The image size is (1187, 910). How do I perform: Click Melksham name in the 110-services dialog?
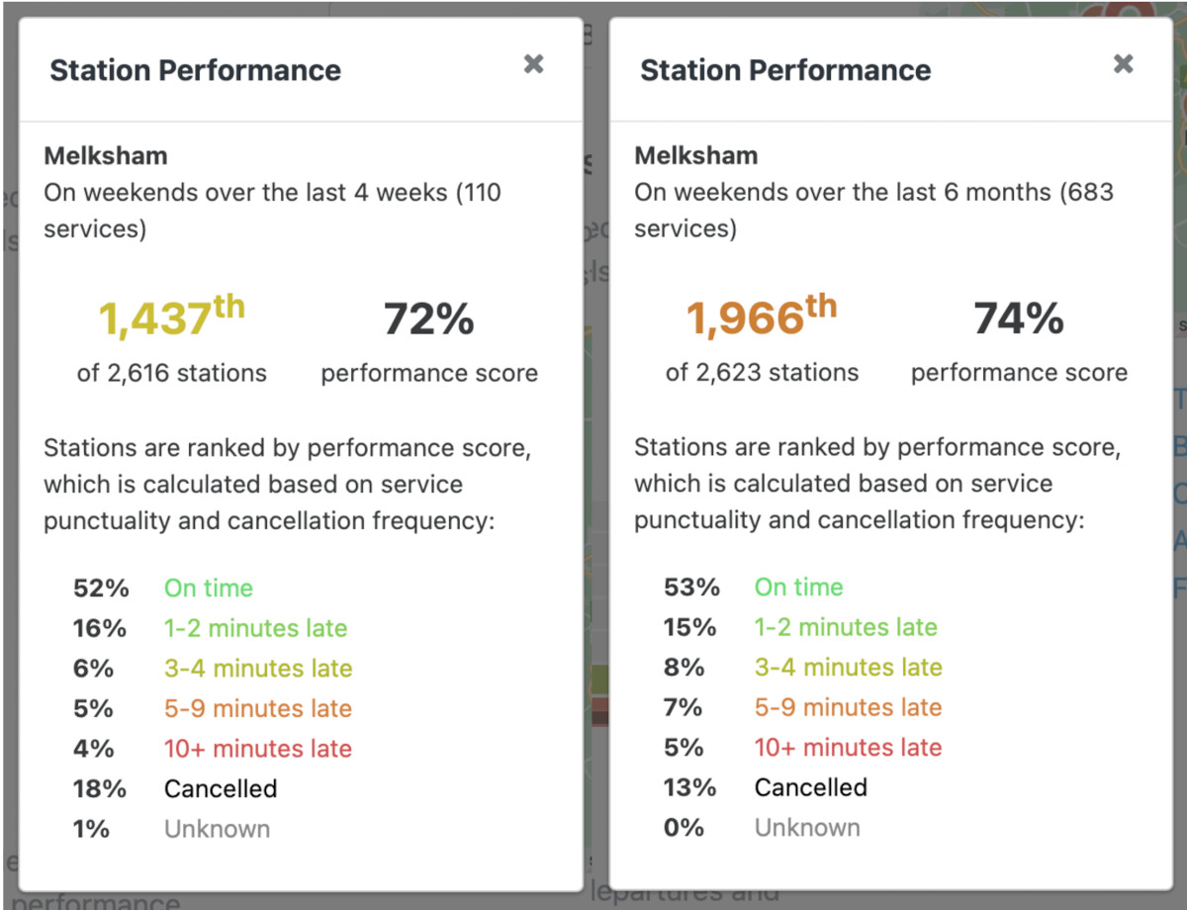(106, 155)
